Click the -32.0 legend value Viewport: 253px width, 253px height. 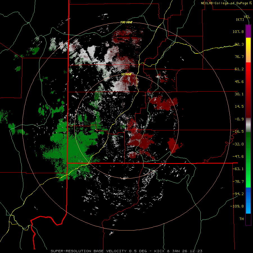click(x=238, y=144)
